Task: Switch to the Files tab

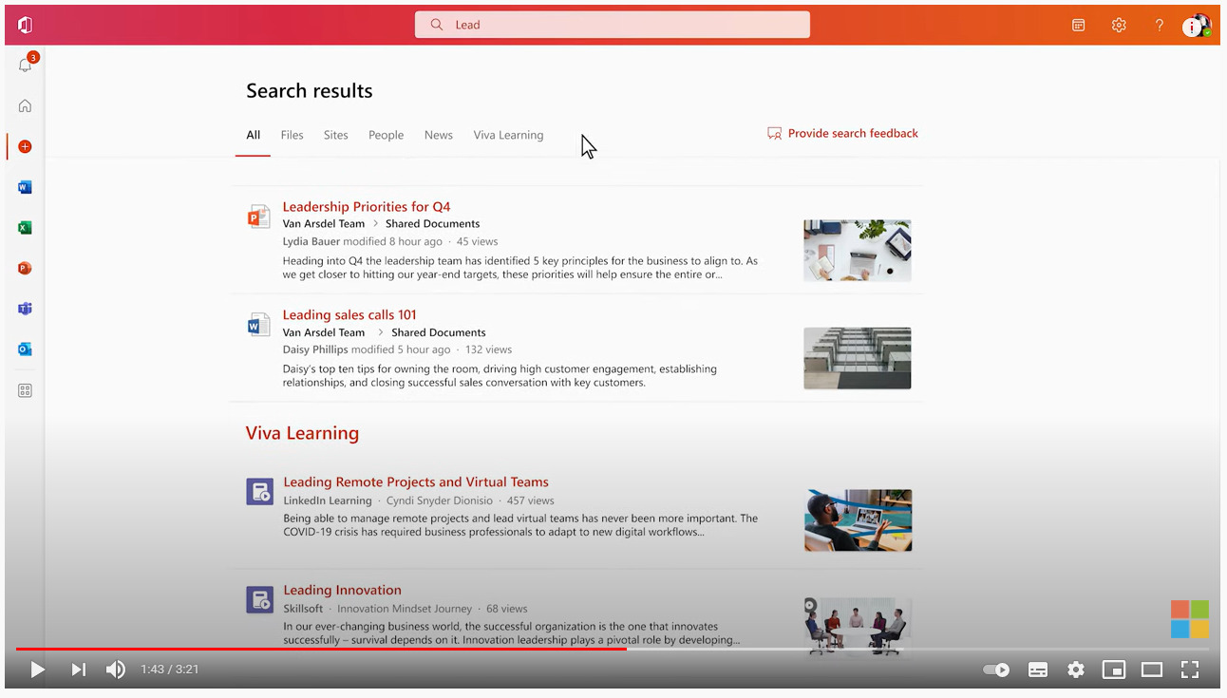Action: [x=292, y=135]
